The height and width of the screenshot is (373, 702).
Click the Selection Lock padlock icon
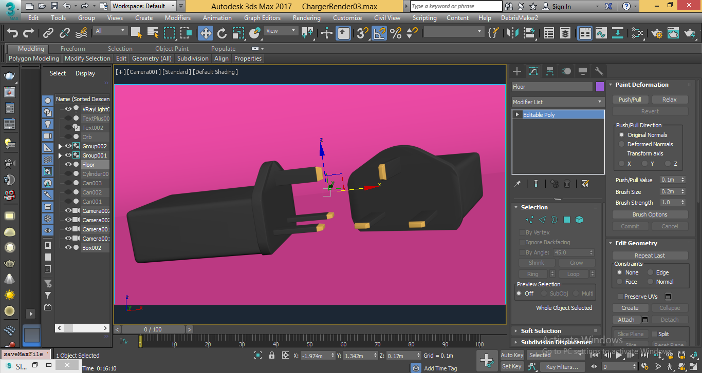[x=272, y=355]
